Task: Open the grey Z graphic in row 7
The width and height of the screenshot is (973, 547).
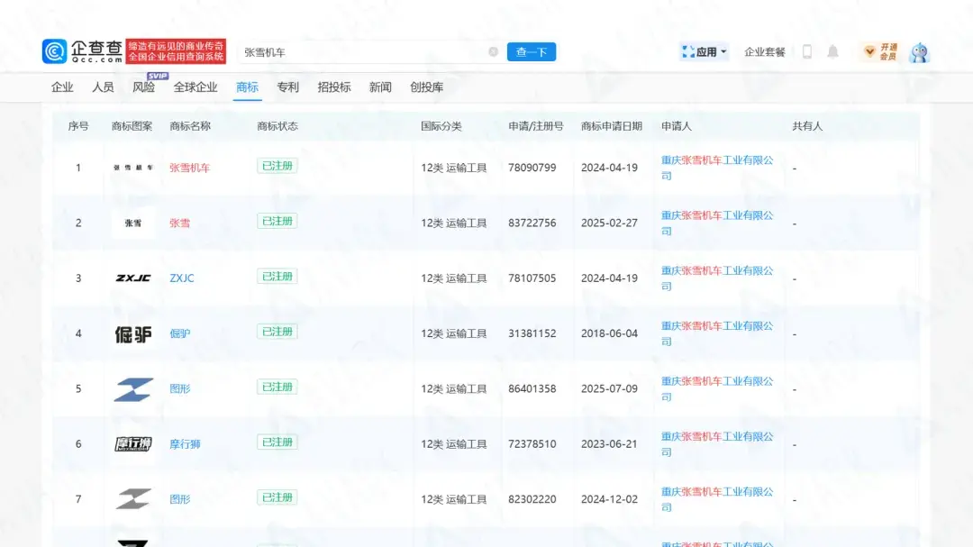Action: (132, 499)
